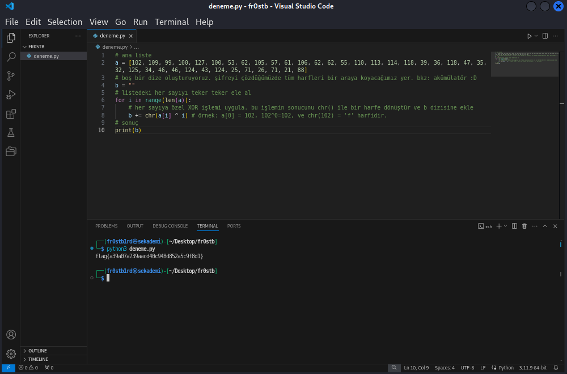This screenshot has width=567, height=374.
Task: Click the ports forwarded indicator showing 0
Action: (49, 368)
